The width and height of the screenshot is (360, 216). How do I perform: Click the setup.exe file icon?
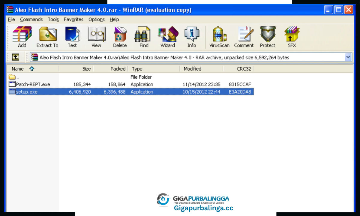[12, 92]
